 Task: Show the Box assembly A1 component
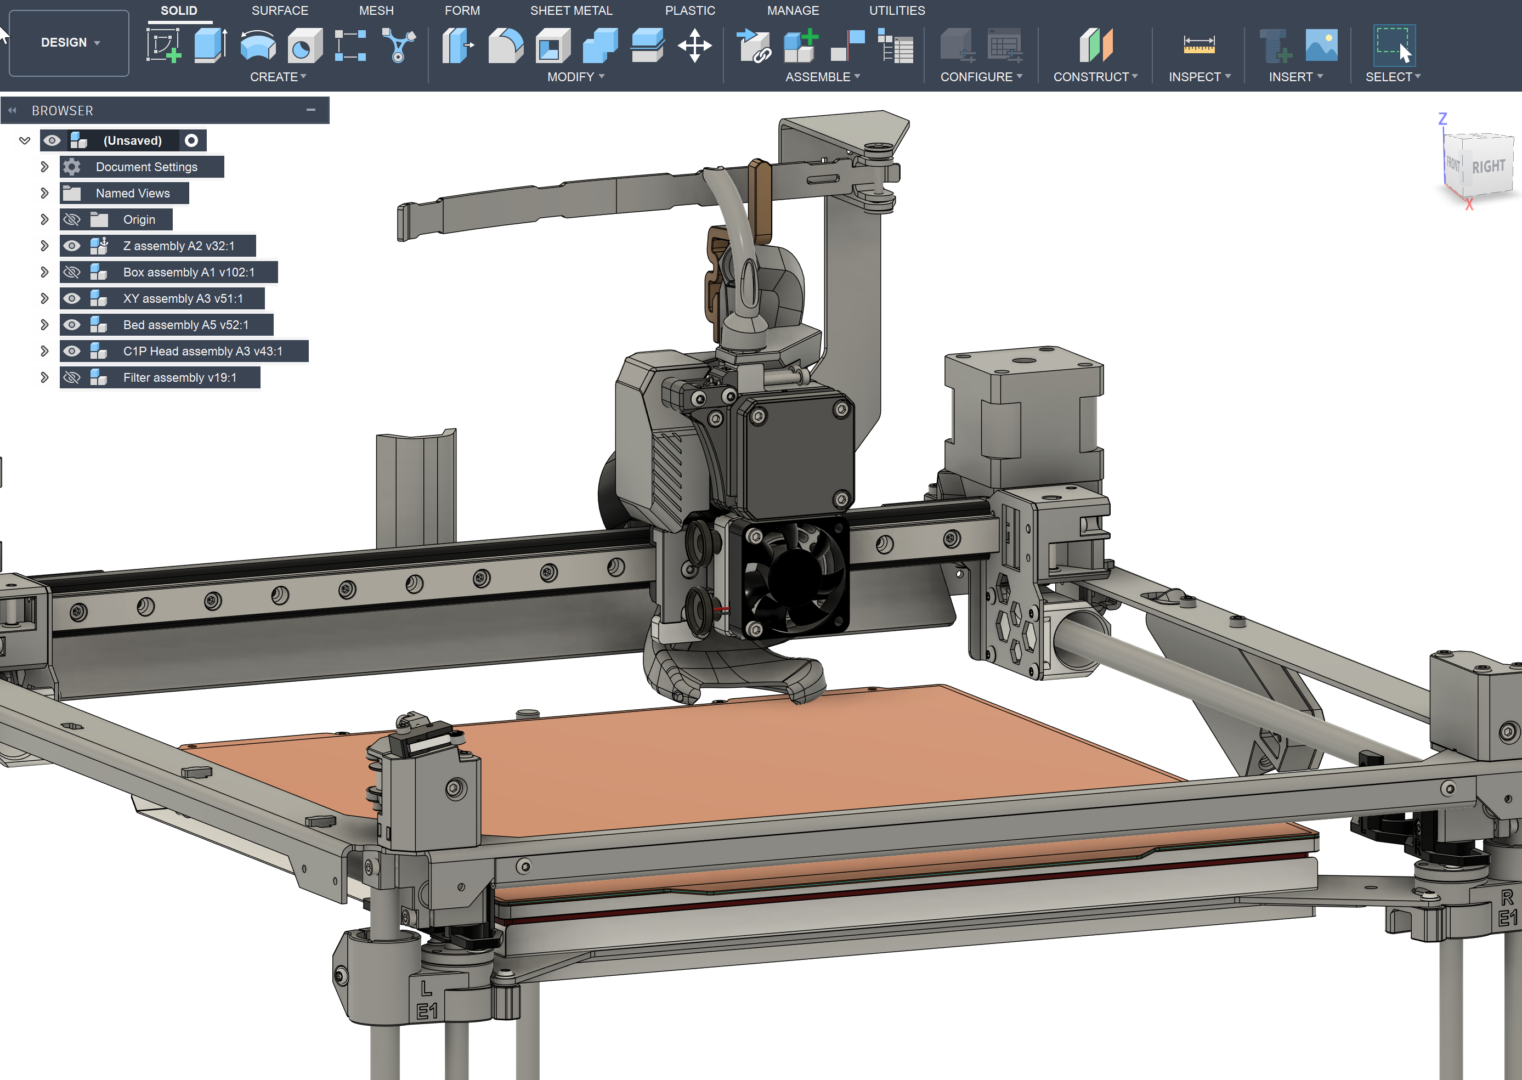tap(72, 272)
